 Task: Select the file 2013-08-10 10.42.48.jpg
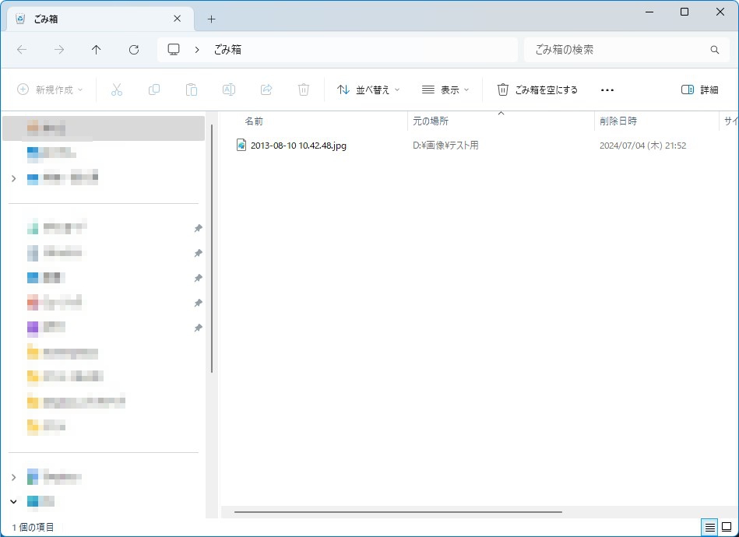click(x=298, y=146)
